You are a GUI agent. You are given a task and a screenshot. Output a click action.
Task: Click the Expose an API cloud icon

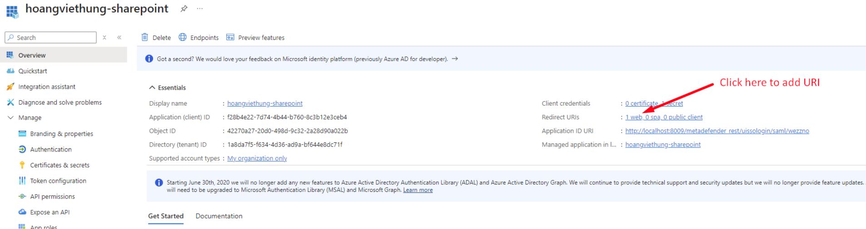(22, 212)
